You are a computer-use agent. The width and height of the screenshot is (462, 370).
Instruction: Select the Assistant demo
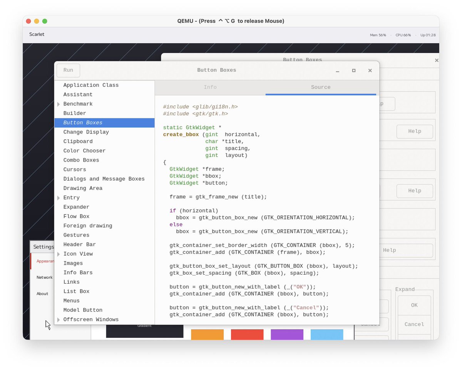[x=104, y=95]
